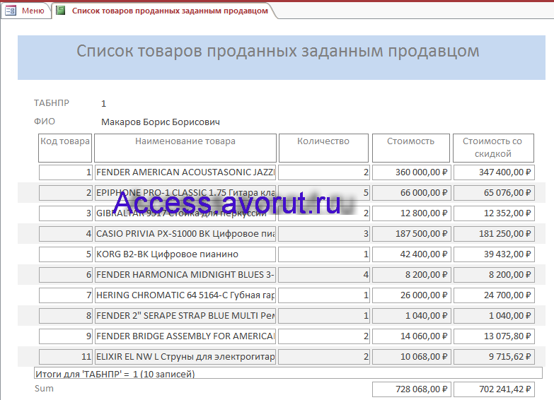Click product code 11 cell
554x400 pixels.
[66, 357]
